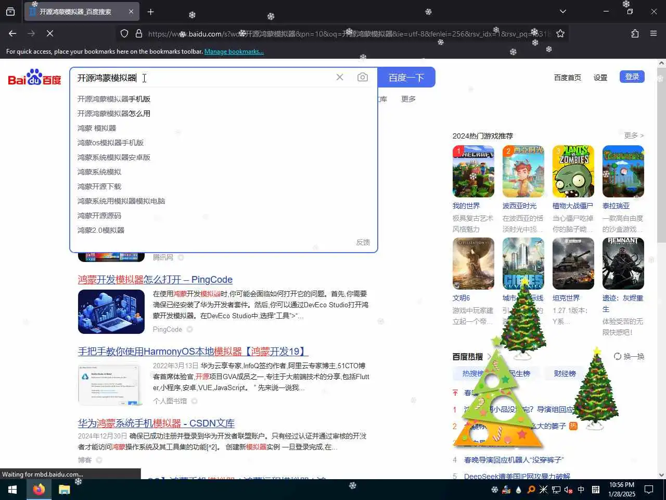Switch to the 财经榜 tab
The height and width of the screenshot is (500, 666).
(x=565, y=373)
